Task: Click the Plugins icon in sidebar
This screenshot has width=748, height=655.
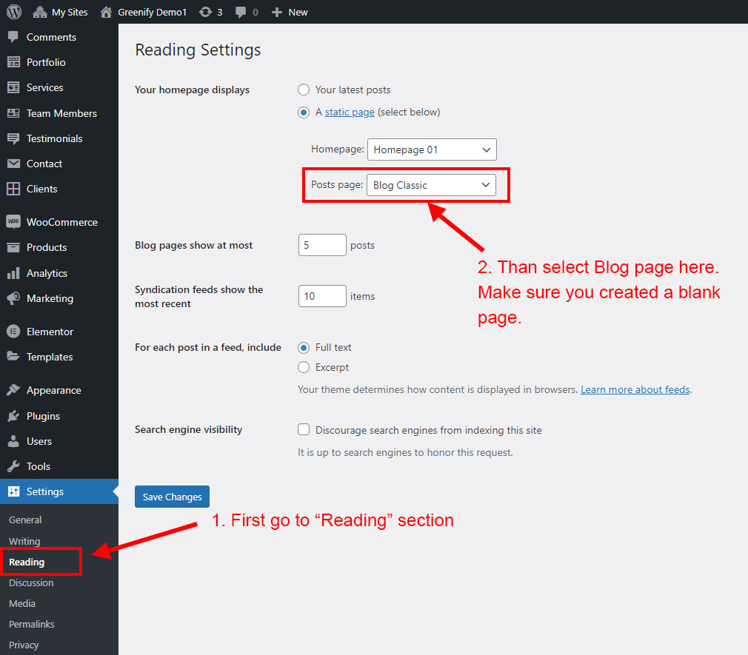Action: pos(13,416)
